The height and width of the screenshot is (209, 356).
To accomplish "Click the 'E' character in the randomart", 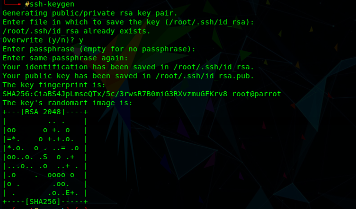I will tap(67, 193).
